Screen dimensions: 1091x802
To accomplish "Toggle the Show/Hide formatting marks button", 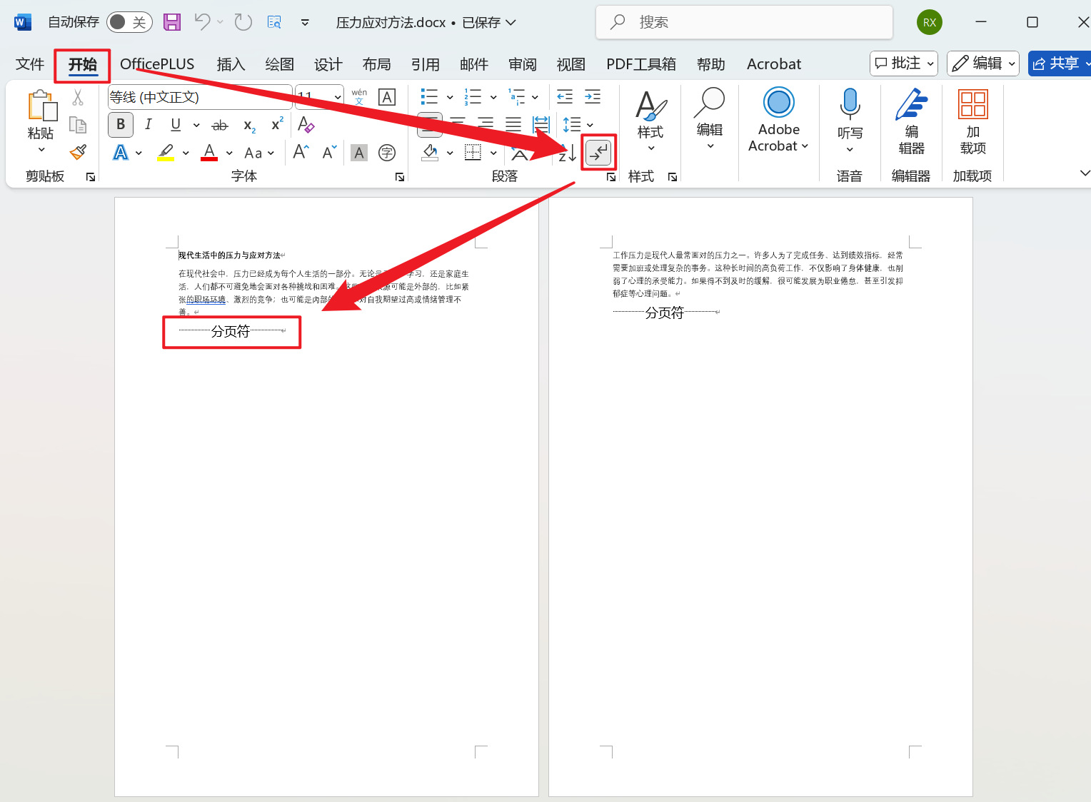I will coord(598,151).
